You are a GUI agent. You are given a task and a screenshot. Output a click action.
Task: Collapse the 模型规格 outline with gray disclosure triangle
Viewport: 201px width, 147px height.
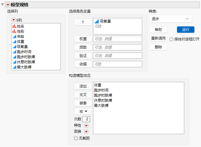(x=2, y=4)
